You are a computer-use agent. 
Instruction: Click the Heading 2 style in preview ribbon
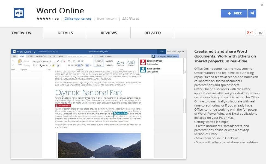coord(131,63)
